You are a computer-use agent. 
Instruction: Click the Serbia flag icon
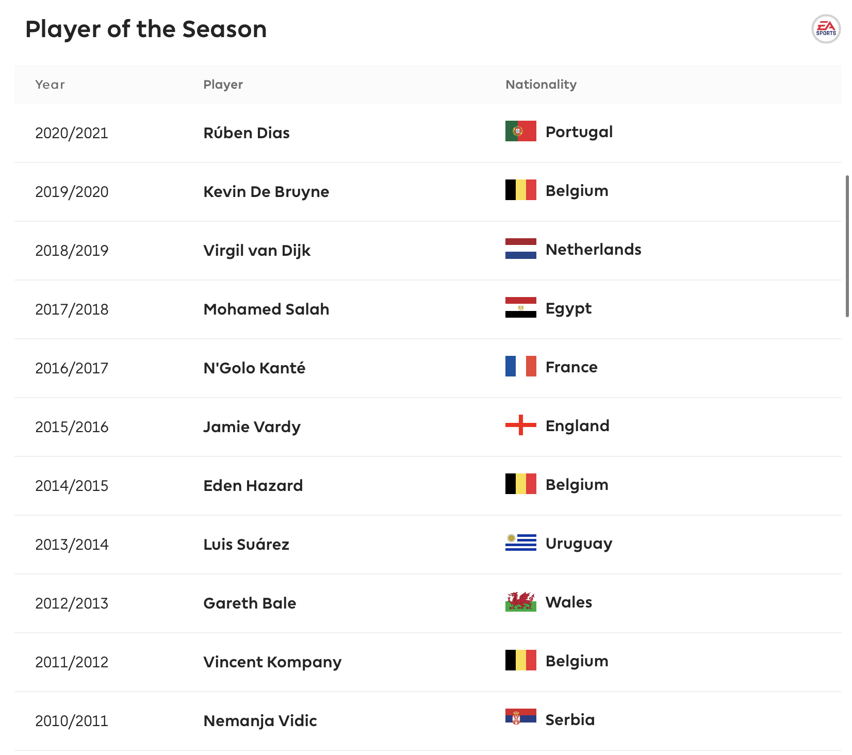coord(520,717)
